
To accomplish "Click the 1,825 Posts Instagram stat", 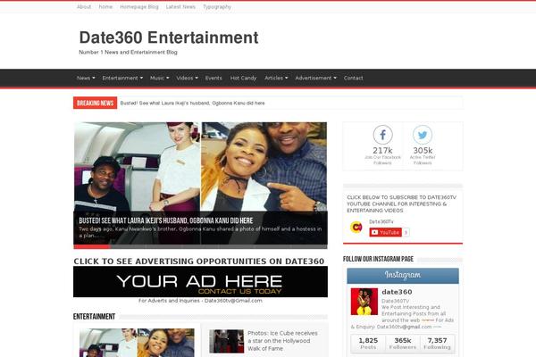I will [x=368, y=344].
